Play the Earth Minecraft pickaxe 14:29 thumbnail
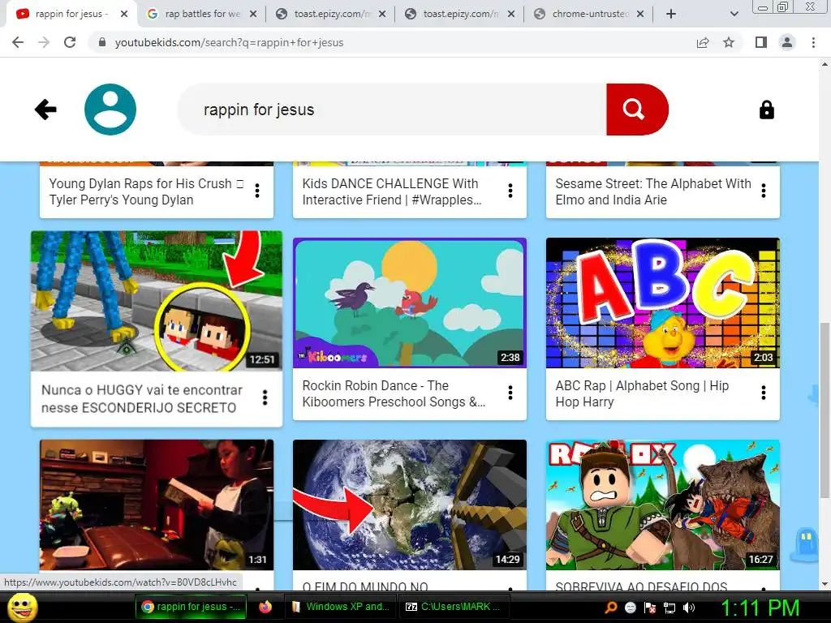 (410, 505)
